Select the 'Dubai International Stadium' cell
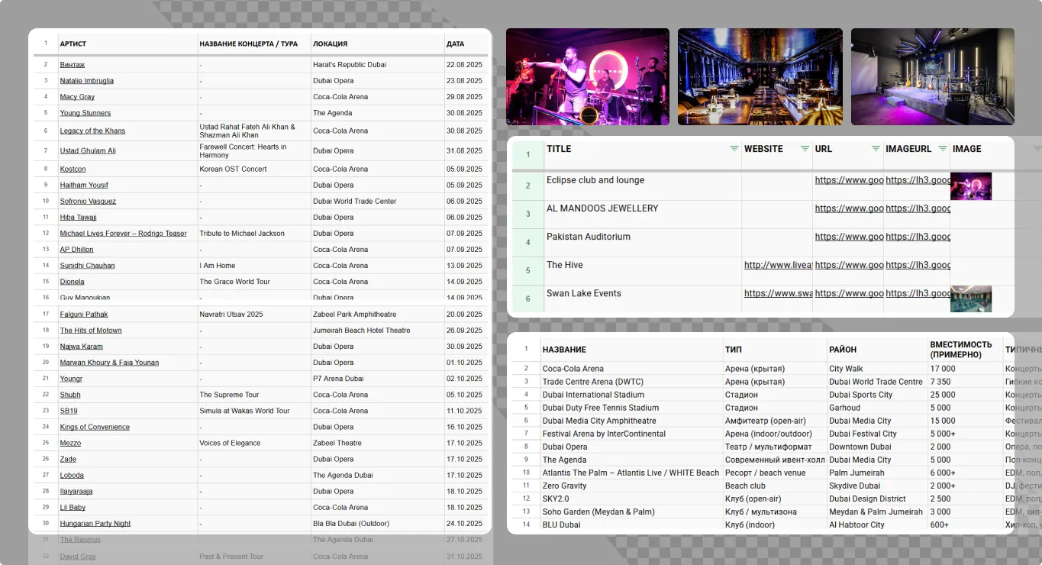Image resolution: width=1042 pixels, height=565 pixels. [x=631, y=395]
